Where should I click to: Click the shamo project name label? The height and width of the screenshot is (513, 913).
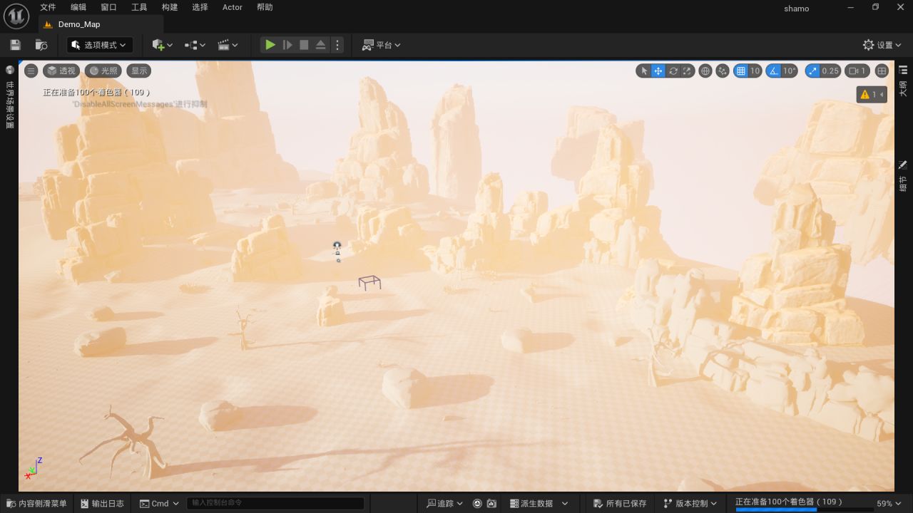(797, 9)
